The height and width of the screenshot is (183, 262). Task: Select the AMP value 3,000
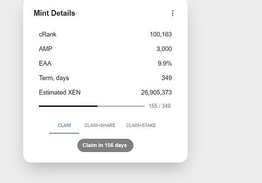[x=164, y=49]
